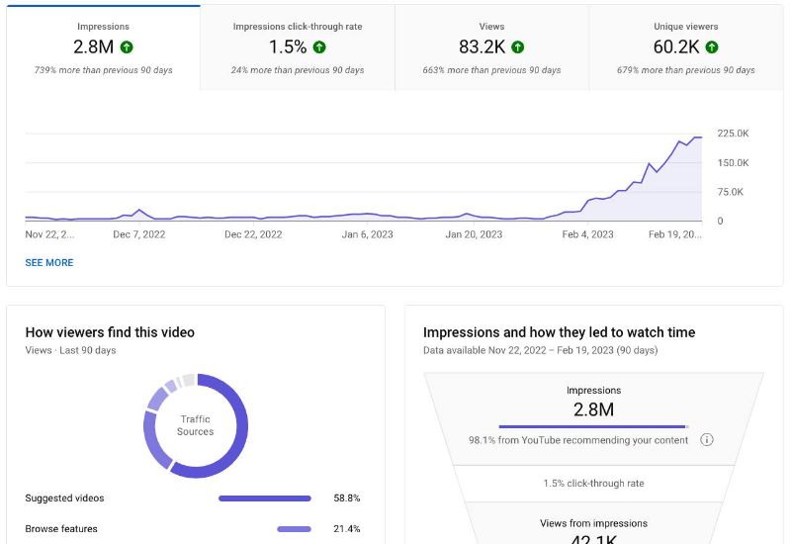Switch to Unique viewers tab
The width and height of the screenshot is (791, 544).
[x=686, y=47]
